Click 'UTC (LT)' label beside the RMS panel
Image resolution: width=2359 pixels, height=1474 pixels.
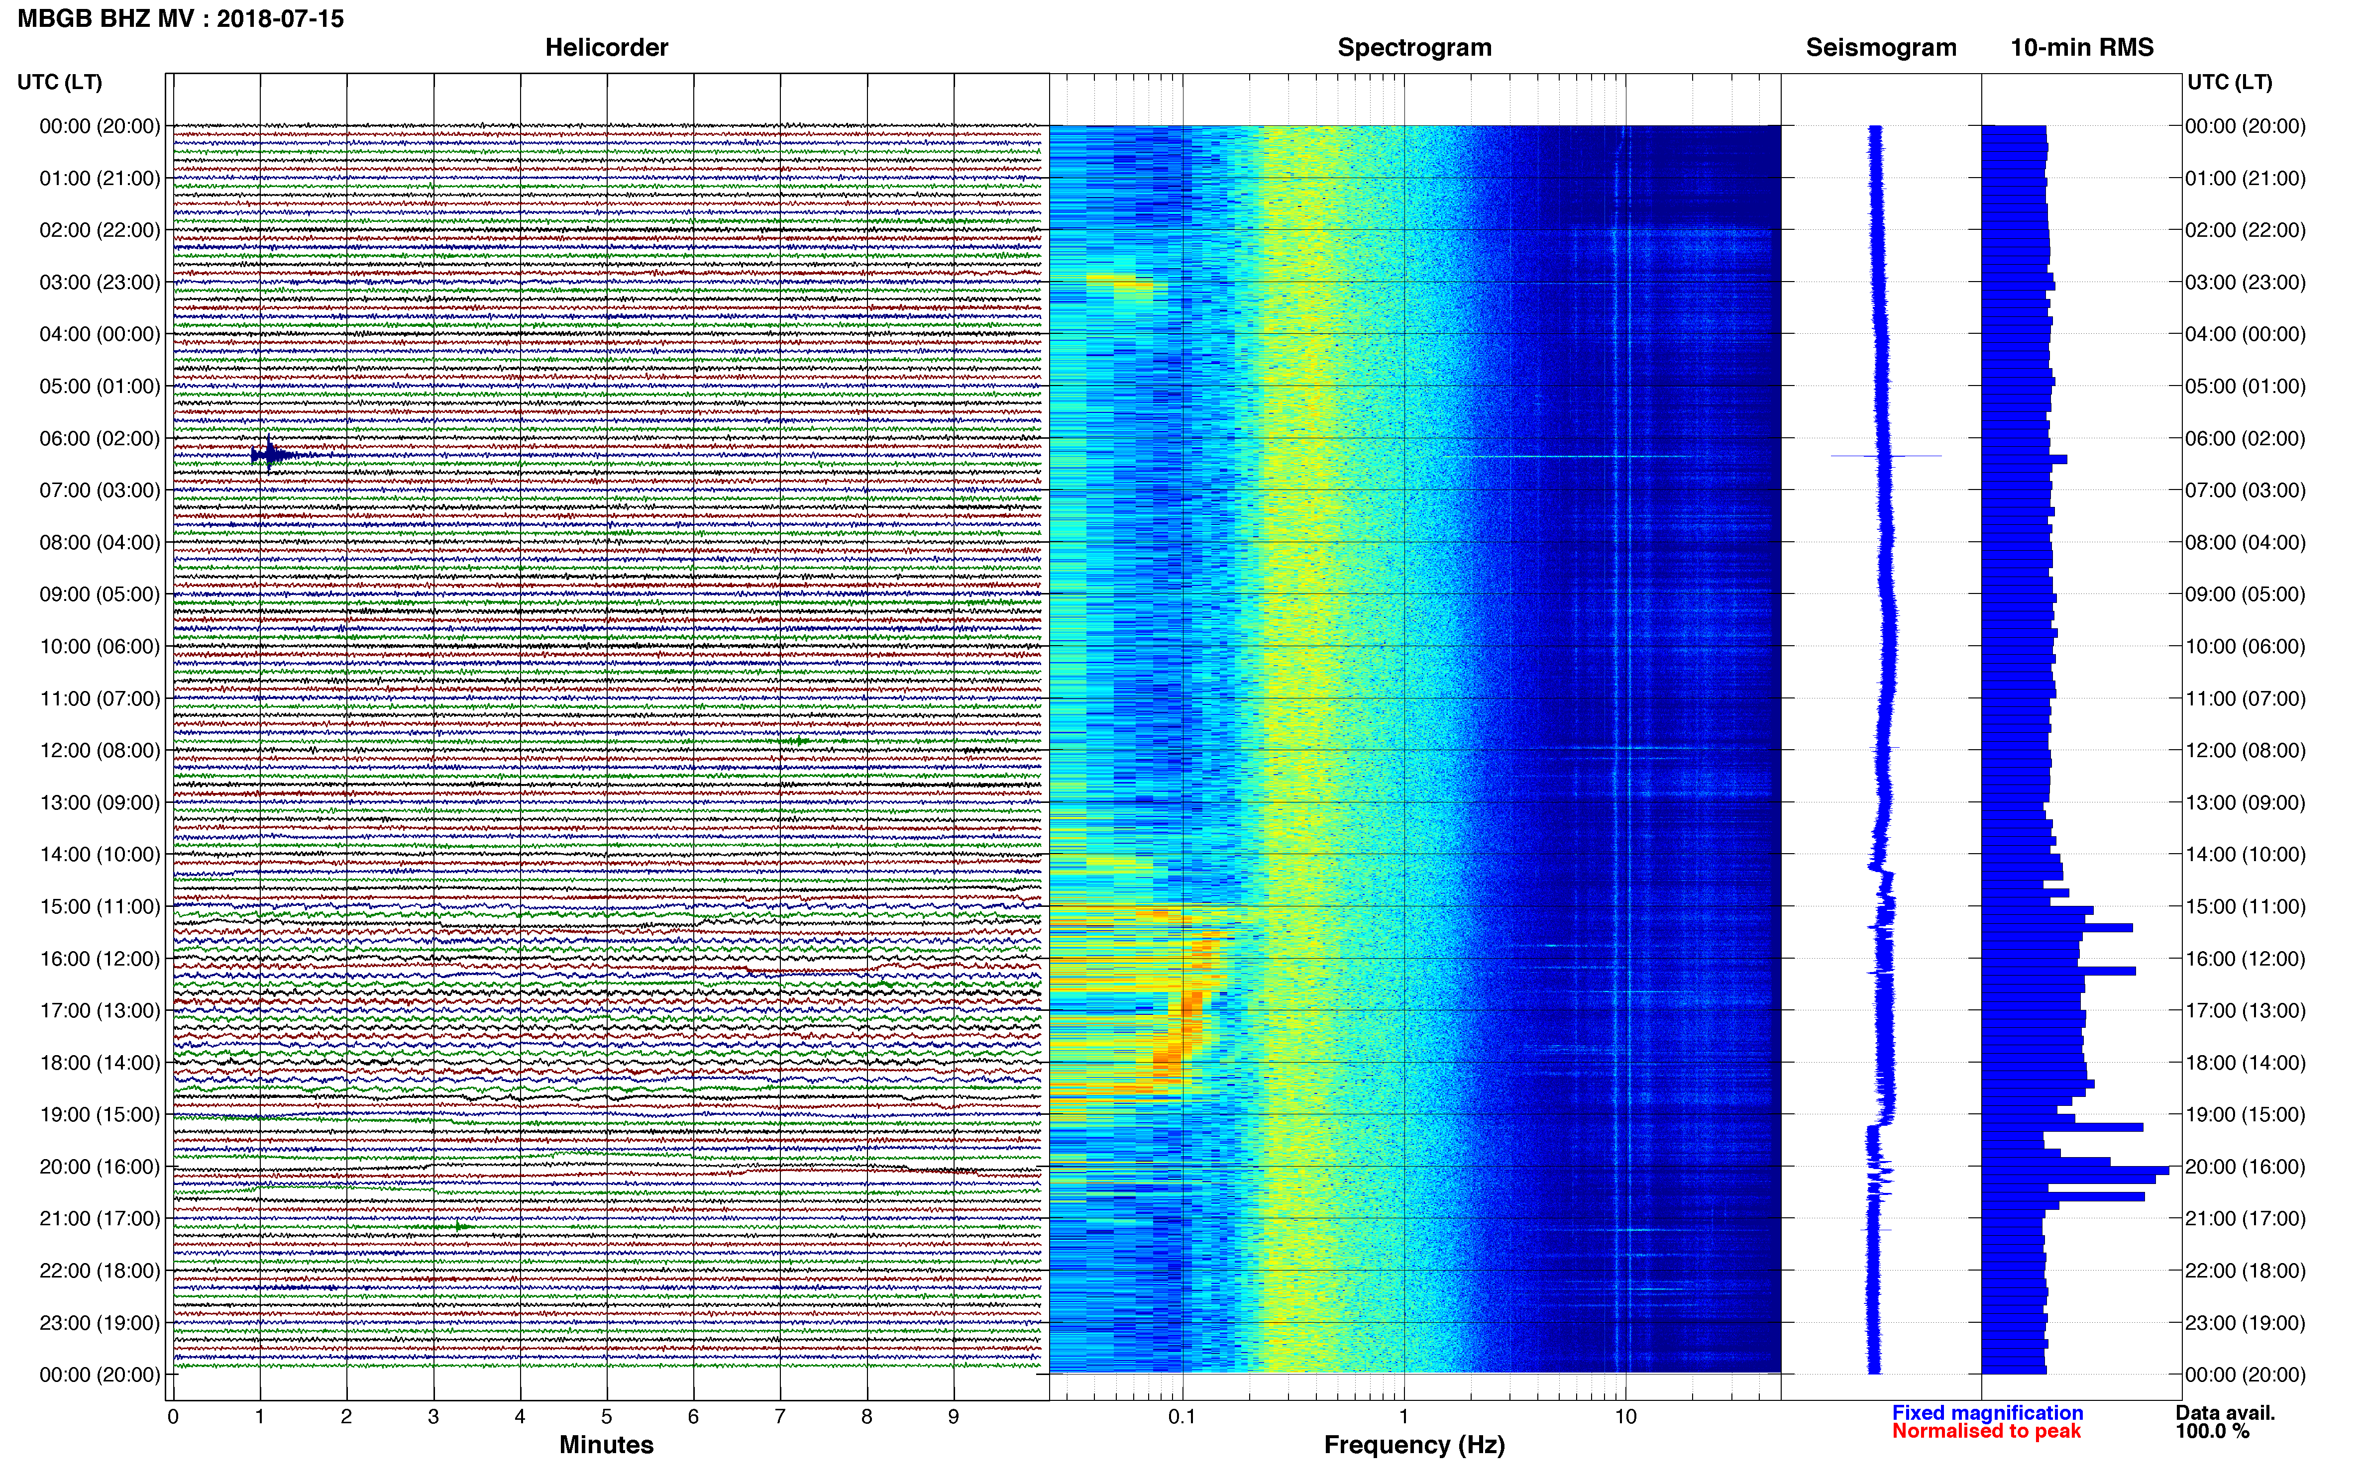point(2229,82)
